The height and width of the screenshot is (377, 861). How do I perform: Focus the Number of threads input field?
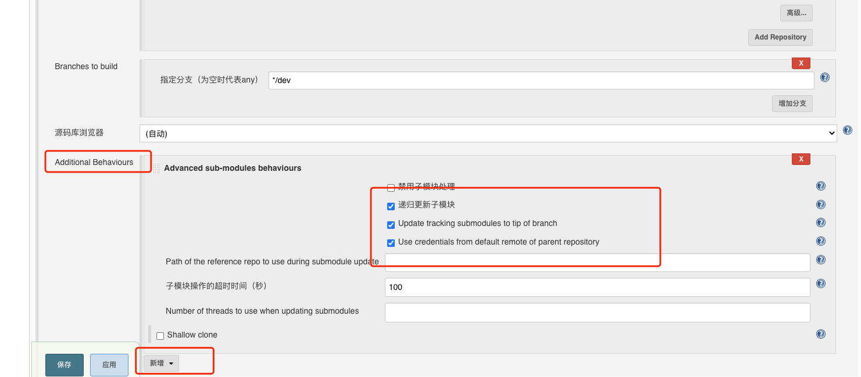click(598, 313)
